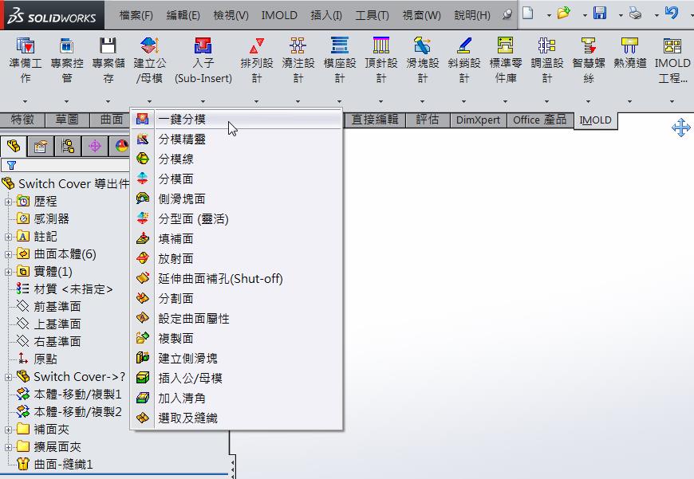Select the 曲面-縫織1 feature in tree
Image resolution: width=694 pixels, height=479 pixels.
[64, 465]
